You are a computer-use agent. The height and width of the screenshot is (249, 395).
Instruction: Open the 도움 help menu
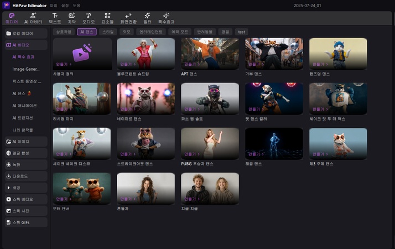[x=76, y=6]
